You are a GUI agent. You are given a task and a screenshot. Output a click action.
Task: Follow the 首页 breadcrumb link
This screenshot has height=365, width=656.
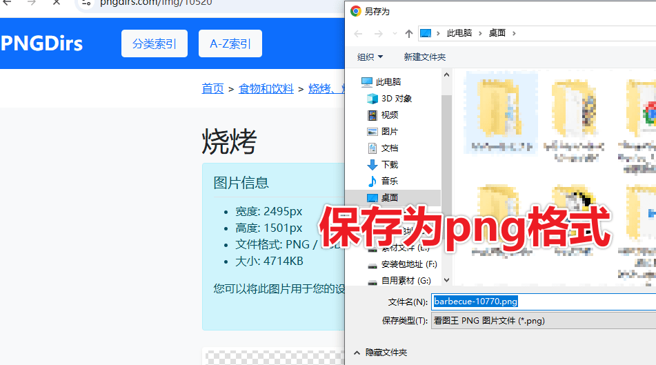[x=212, y=89]
